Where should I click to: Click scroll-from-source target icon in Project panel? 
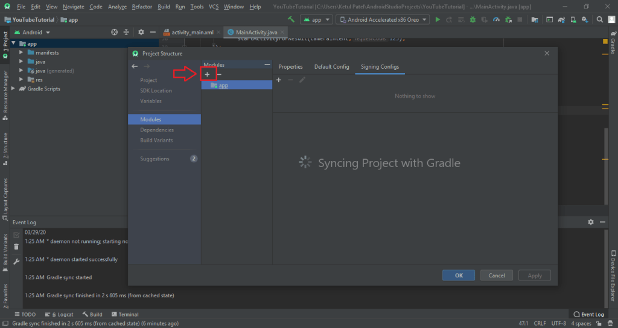pyautogui.click(x=114, y=32)
